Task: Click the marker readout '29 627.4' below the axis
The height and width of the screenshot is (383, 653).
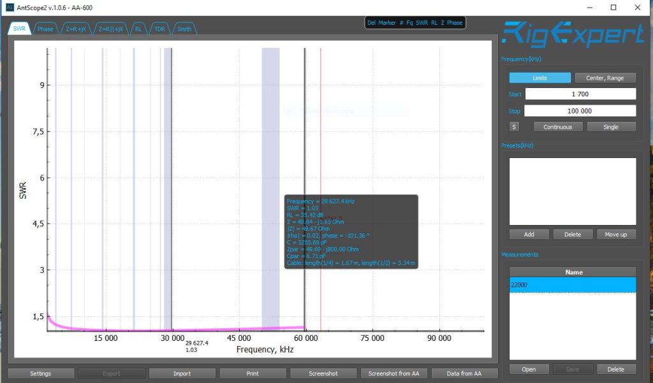Action: (x=197, y=343)
